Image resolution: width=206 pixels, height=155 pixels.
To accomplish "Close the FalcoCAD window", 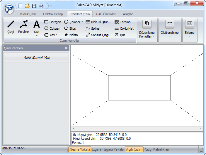I will pyautogui.click(x=197, y=3).
